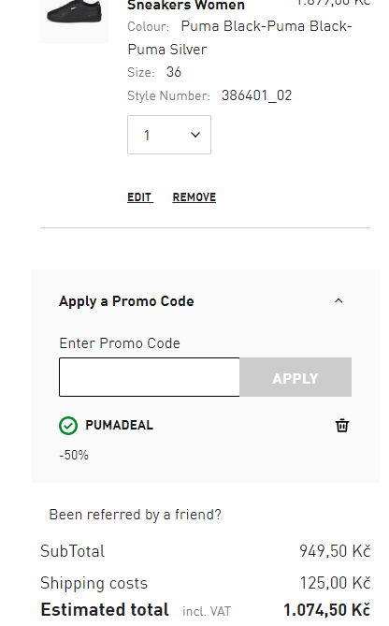Open the black sneaker product thumbnail
Screen dimensions: 389x626
74,20
